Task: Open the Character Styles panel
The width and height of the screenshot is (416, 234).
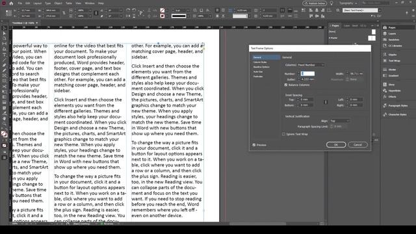Action: coord(397,114)
